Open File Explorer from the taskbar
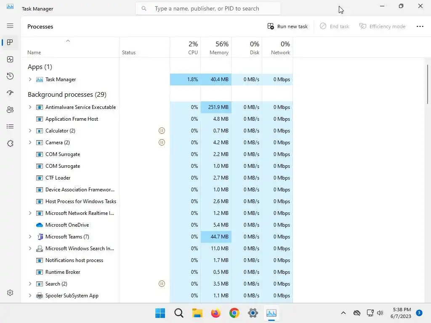The height and width of the screenshot is (323, 431). pos(197,313)
